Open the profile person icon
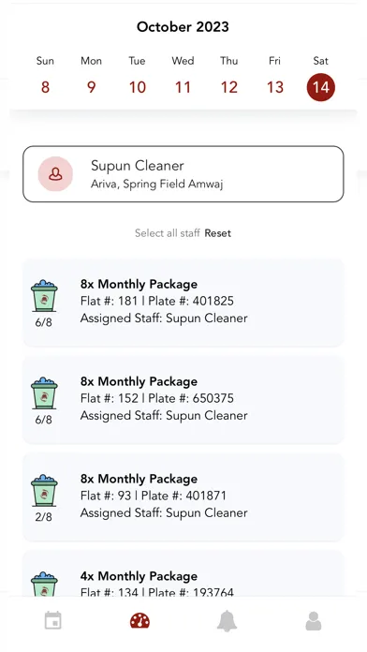Viewport: 367px width, 652px height. [314, 621]
